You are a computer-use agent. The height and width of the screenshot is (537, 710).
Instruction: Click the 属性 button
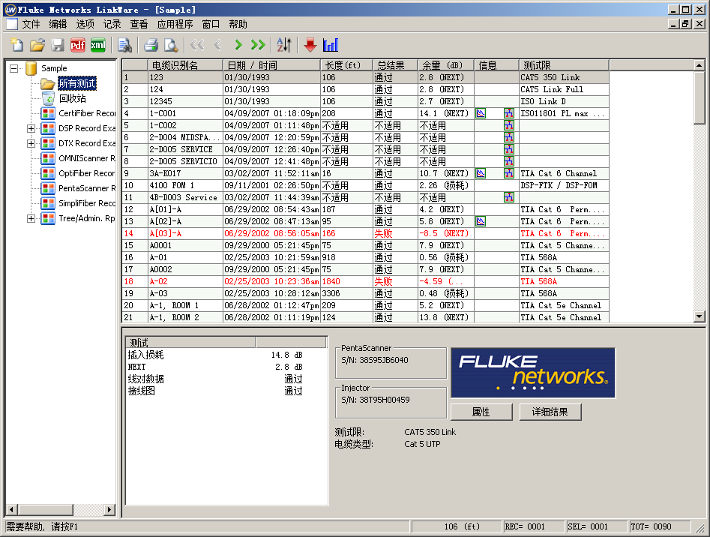481,412
